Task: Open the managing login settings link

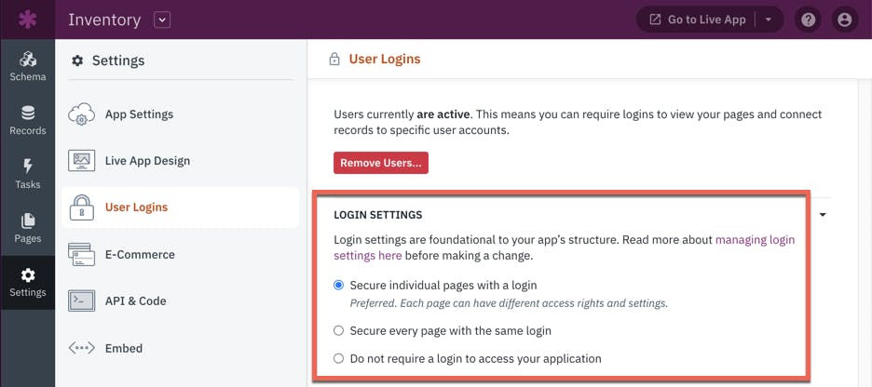Action: [x=564, y=247]
